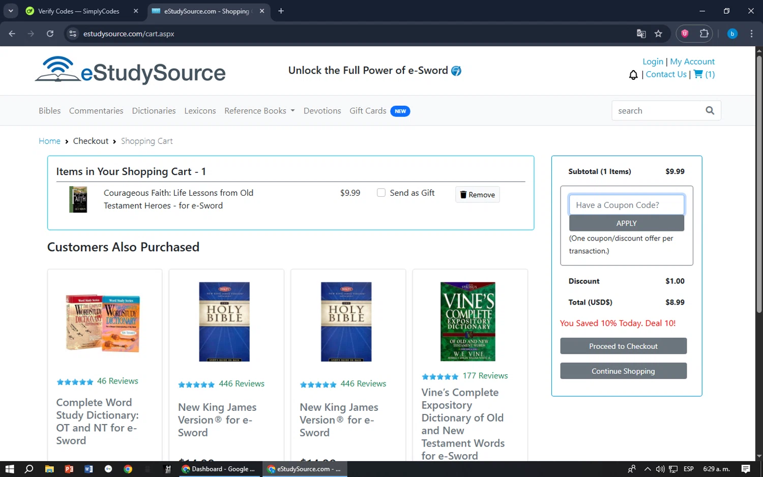Open 177 Reviews link
The width and height of the screenshot is (763, 477).
pyautogui.click(x=485, y=376)
